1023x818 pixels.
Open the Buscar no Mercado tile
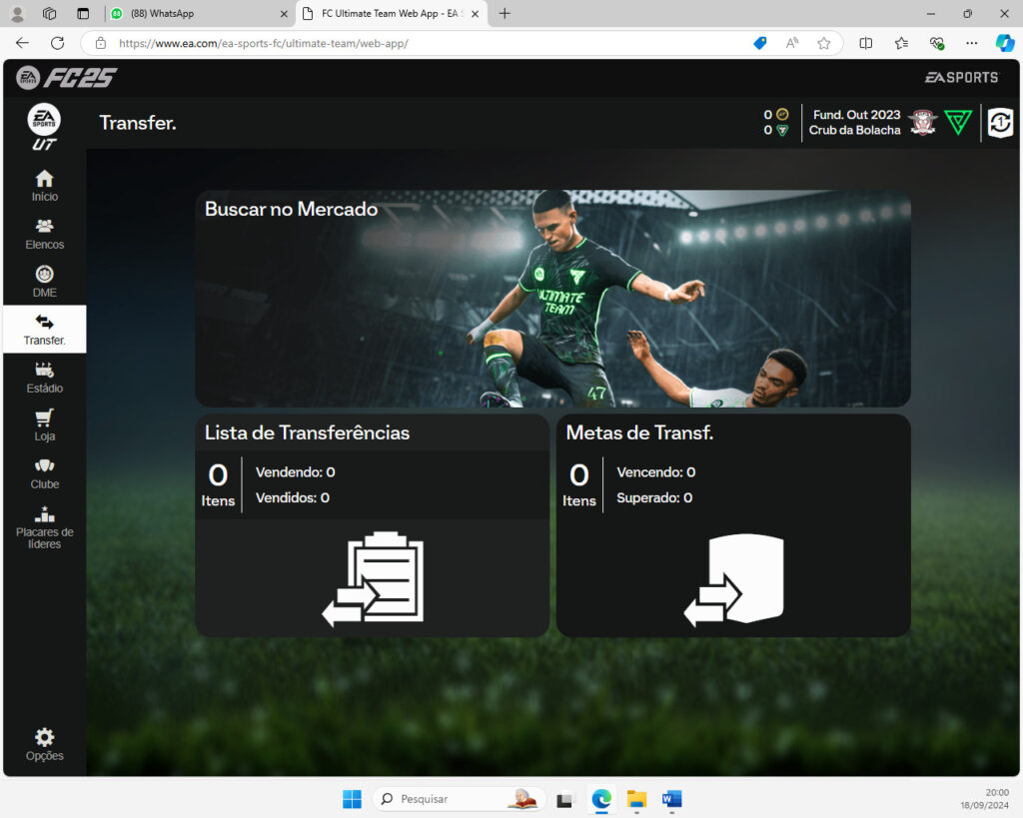[x=552, y=299]
